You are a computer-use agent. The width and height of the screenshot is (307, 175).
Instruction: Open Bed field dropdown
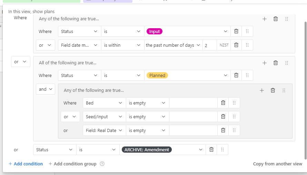pyautogui.click(x=105, y=103)
